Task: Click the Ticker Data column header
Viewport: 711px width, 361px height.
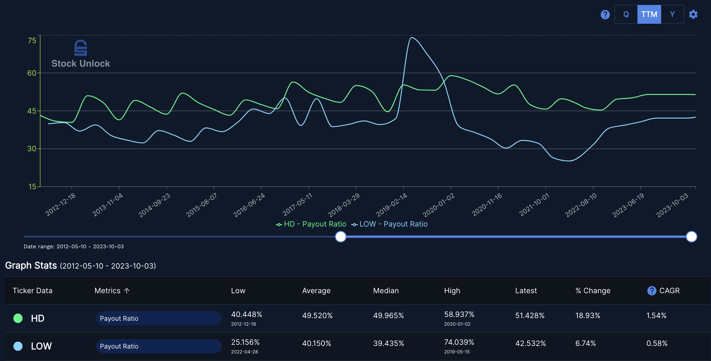Action: pyautogui.click(x=32, y=291)
